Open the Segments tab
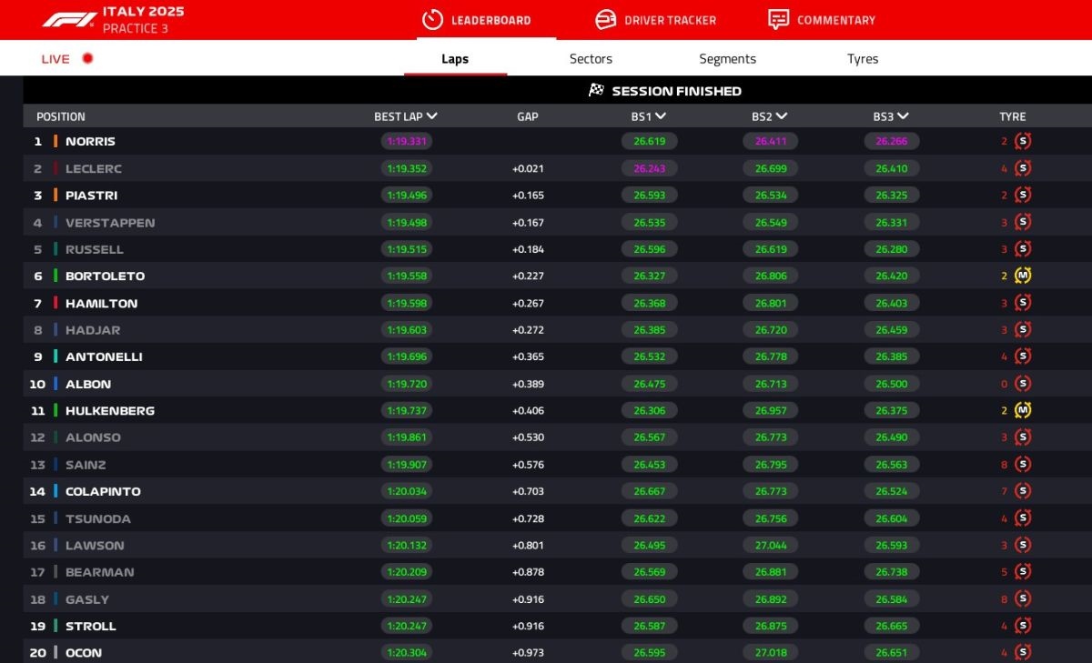The width and height of the screenshot is (1092, 663). 727,58
